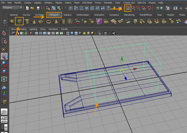Image resolution: width=187 pixels, height=133 pixels.
Task: Switch to the Deformation shelf tab
Action: pyautogui.click(x=83, y=15)
